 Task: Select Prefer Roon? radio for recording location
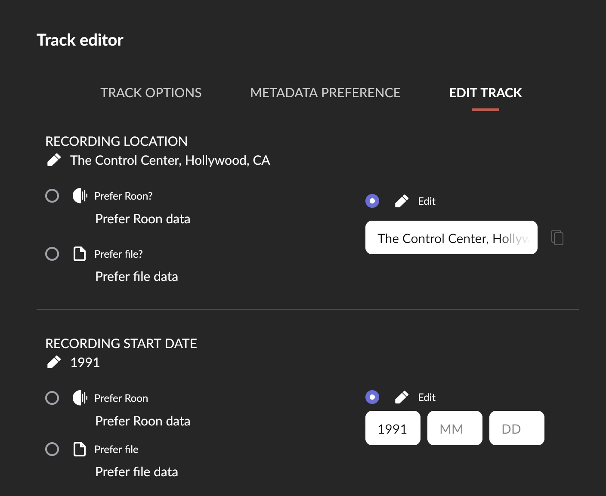[52, 196]
